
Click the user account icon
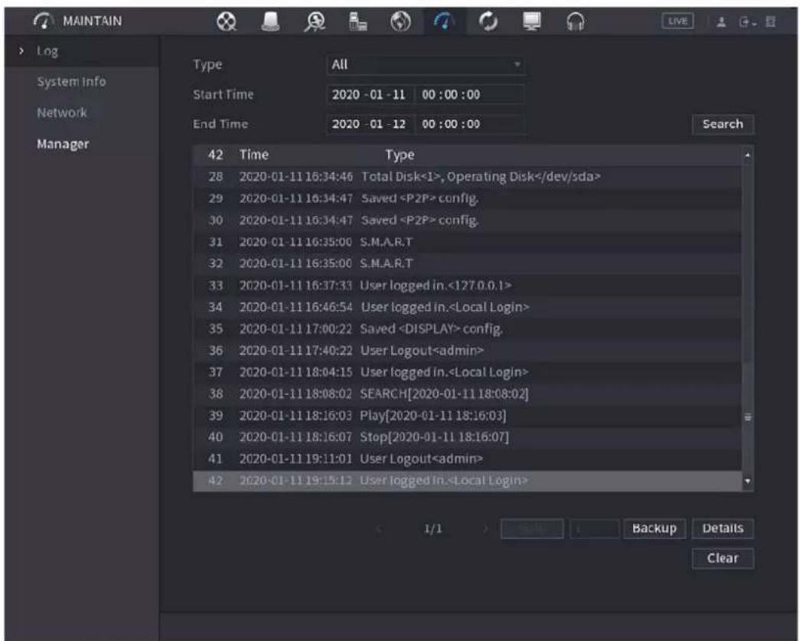721,22
